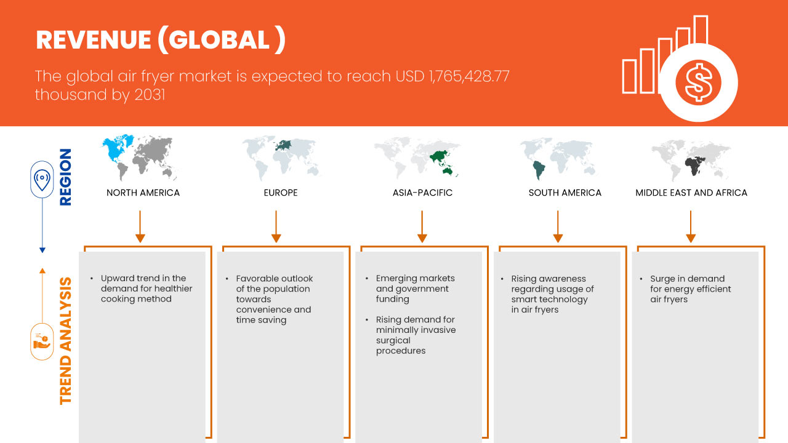The image size is (788, 443).
Task: Select the Europe world map
Action: [281, 158]
